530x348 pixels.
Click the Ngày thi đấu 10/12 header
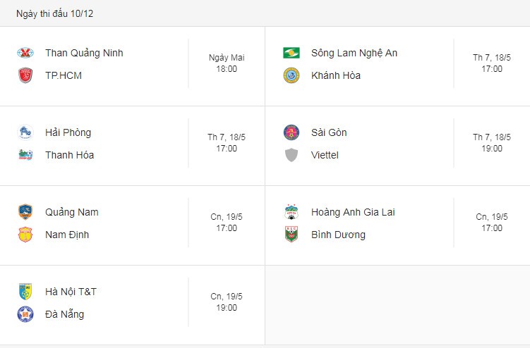point(55,13)
